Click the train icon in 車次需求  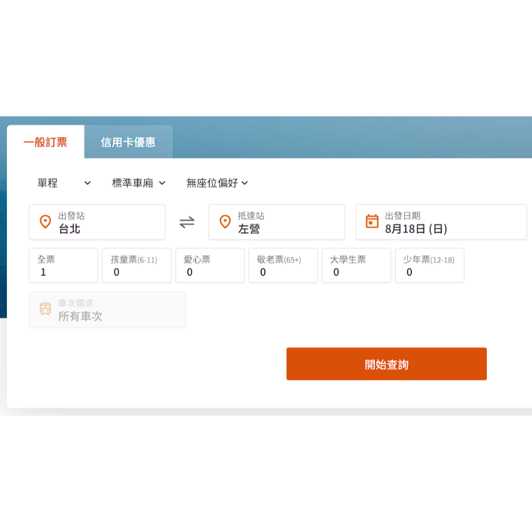point(46,309)
